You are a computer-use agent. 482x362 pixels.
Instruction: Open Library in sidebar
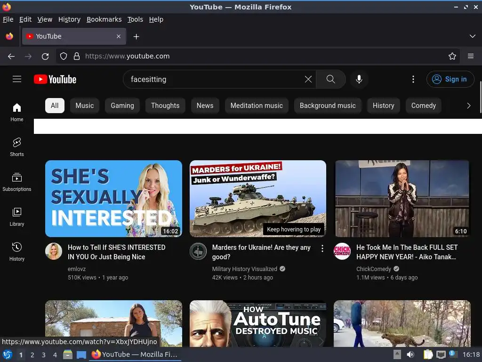[x=17, y=217]
